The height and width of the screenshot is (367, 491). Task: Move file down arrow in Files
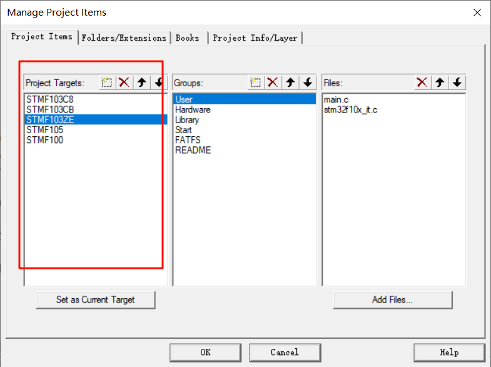[x=457, y=83]
